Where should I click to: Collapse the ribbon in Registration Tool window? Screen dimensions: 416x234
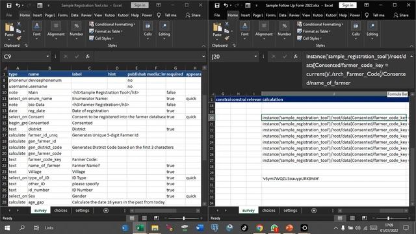(x=203, y=45)
